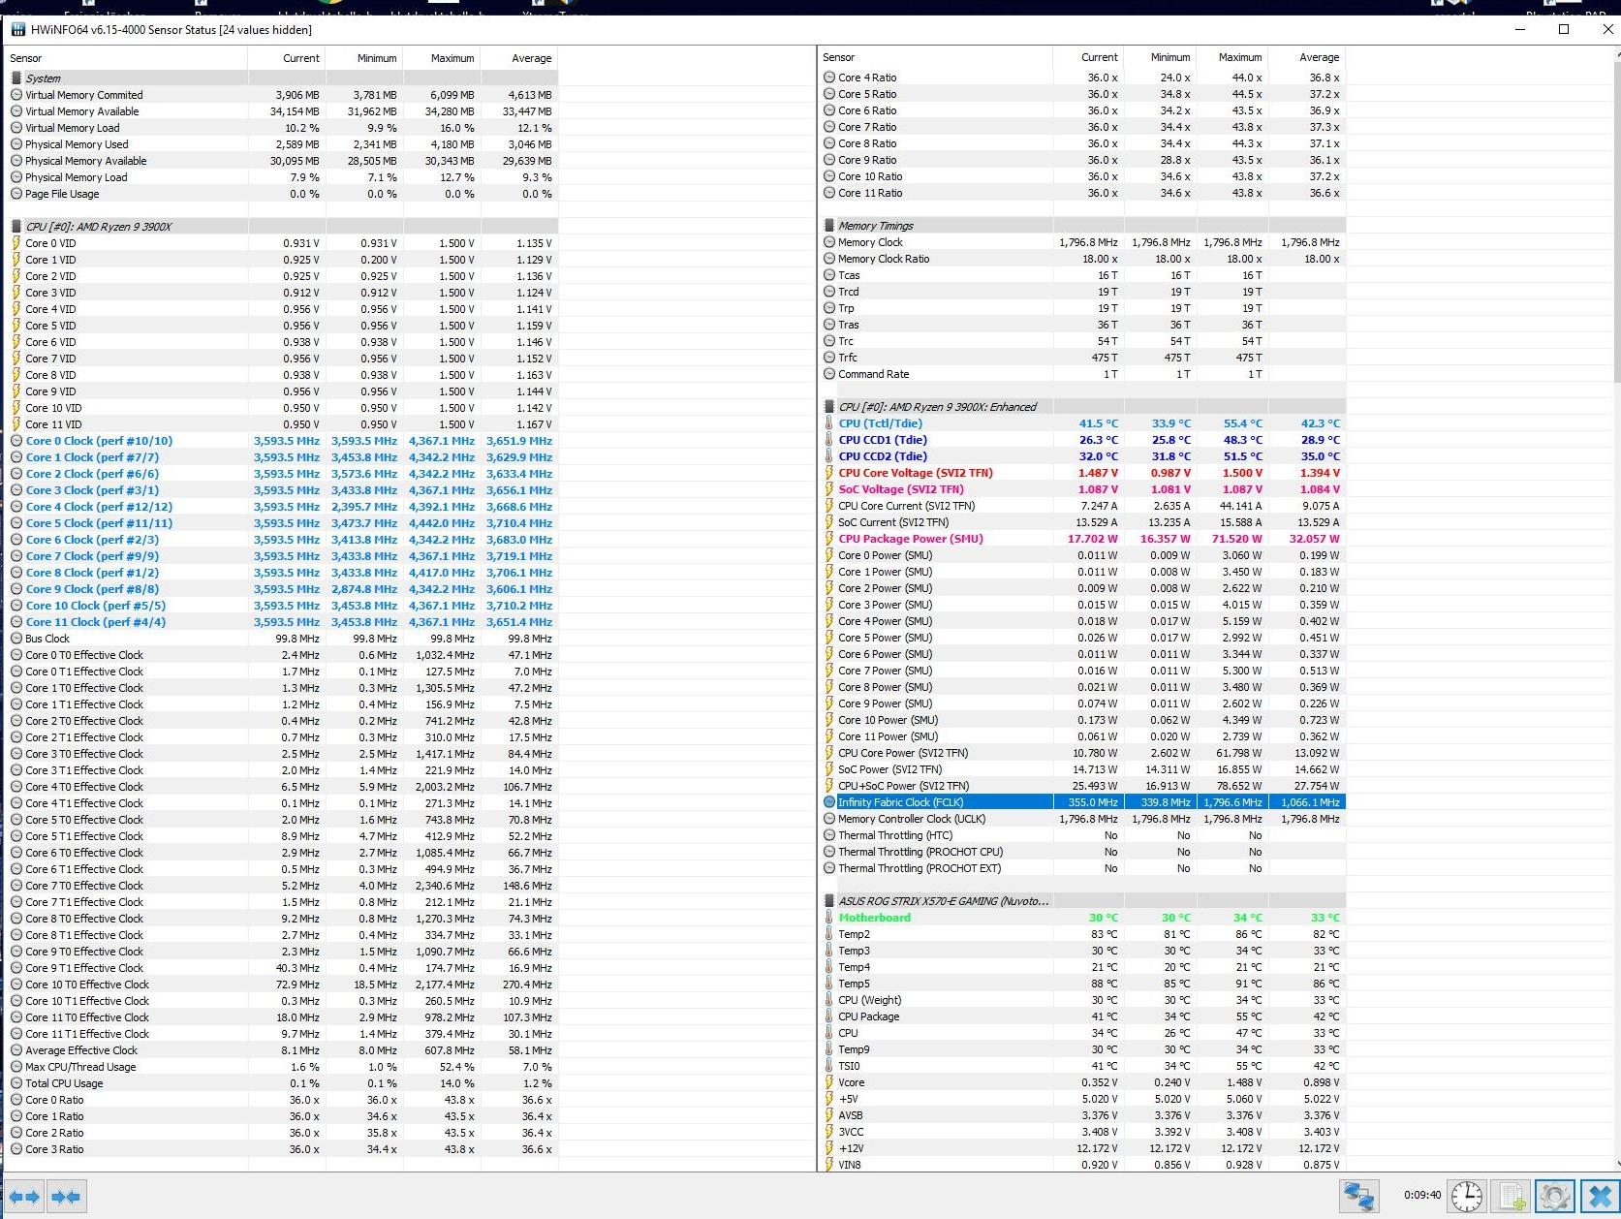
Task: Select the AVSB voltage row
Action: pos(1082,1115)
